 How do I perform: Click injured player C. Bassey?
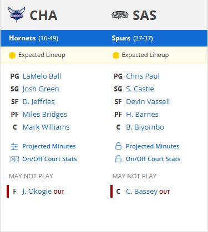tap(141, 192)
